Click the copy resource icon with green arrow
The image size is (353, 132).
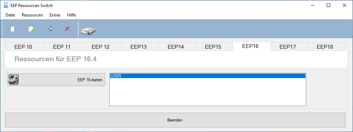pos(31,29)
